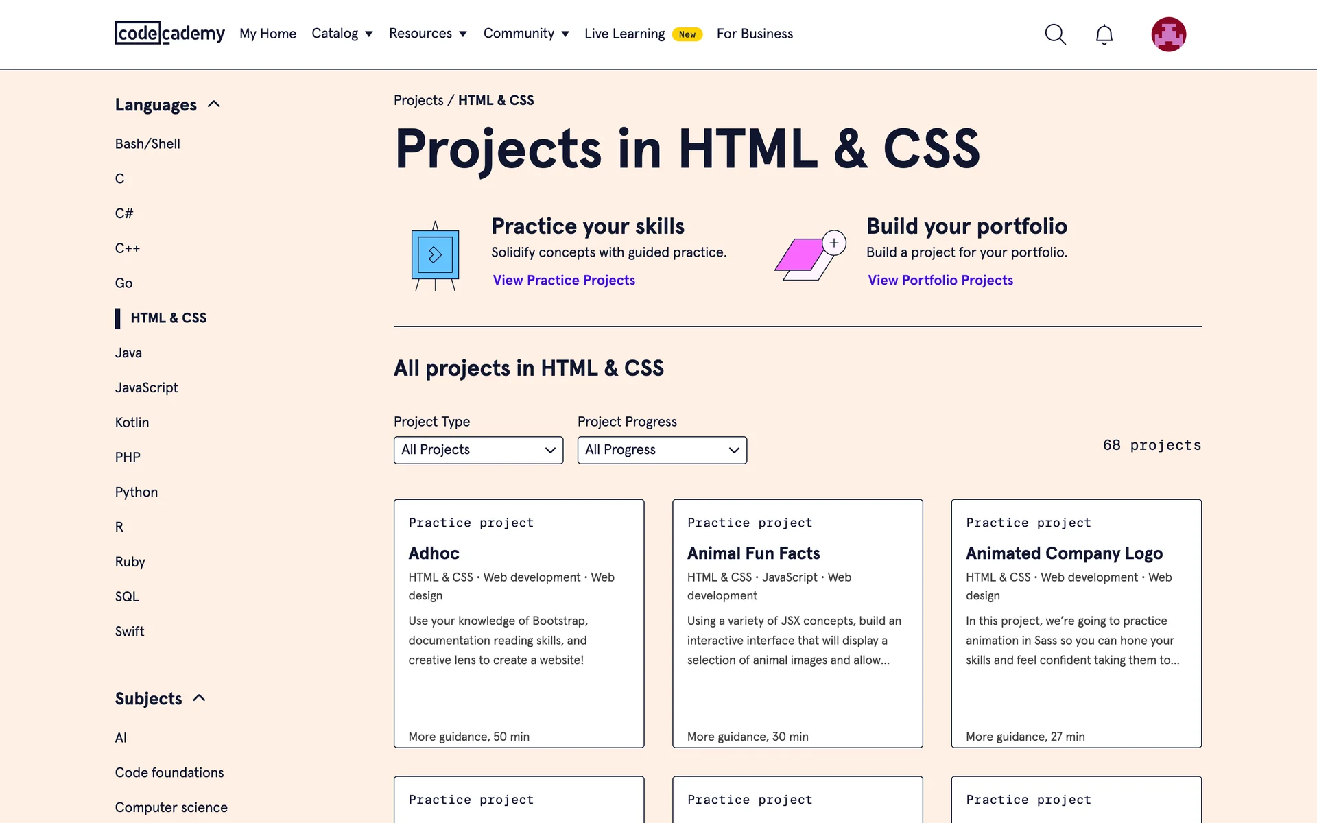The width and height of the screenshot is (1317, 823).
Task: Collapse the Subjects section chevron
Action: [199, 698]
